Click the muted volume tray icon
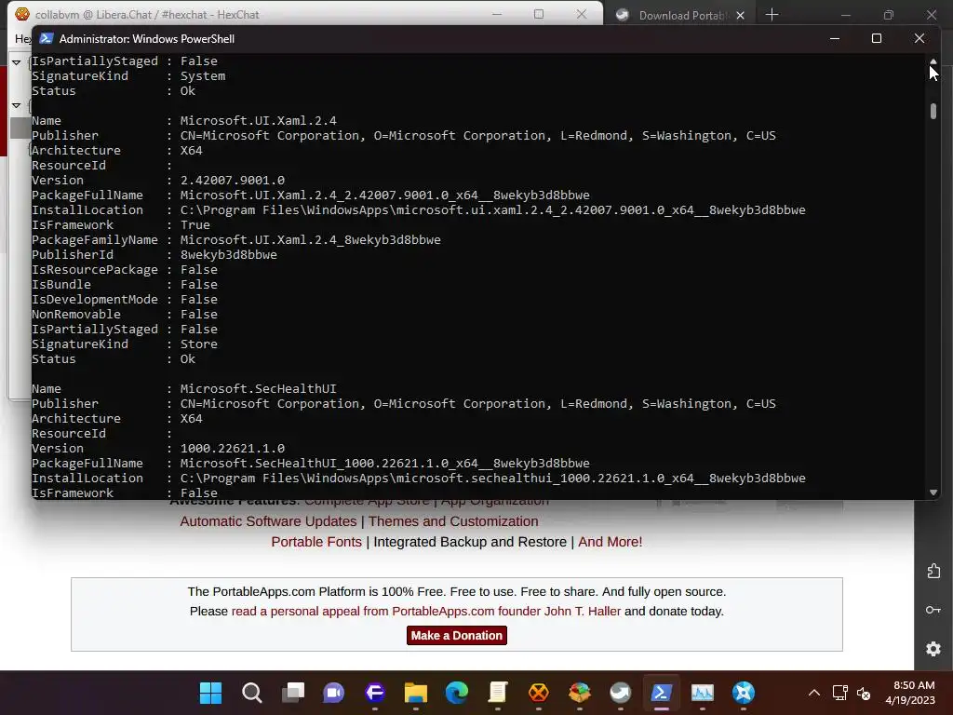953x715 pixels. click(864, 693)
